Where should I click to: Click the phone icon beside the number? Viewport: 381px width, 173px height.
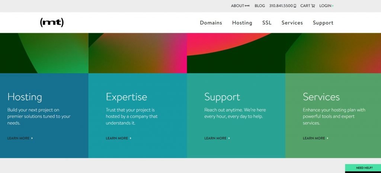point(295,6)
